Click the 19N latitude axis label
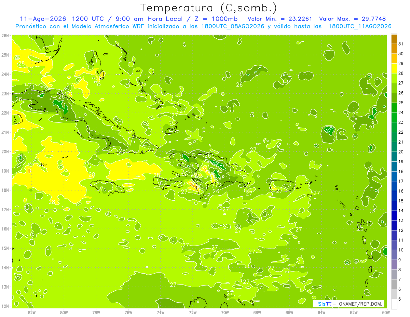Screen dimensions: 410x317 click(5, 171)
